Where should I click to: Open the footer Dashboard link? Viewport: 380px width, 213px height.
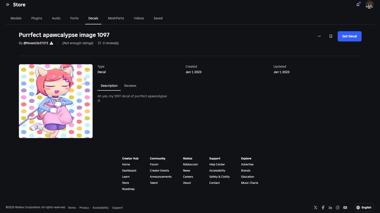[129, 171]
